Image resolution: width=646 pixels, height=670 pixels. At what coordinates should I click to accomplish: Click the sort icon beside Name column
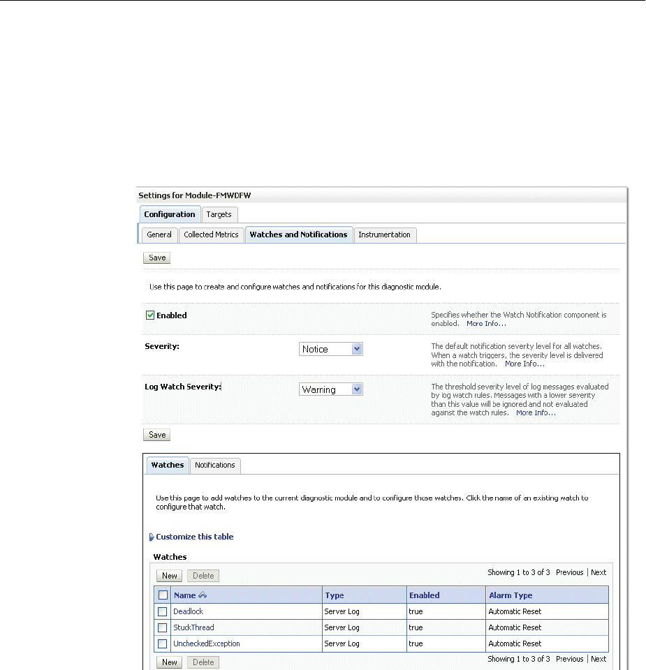[203, 595]
